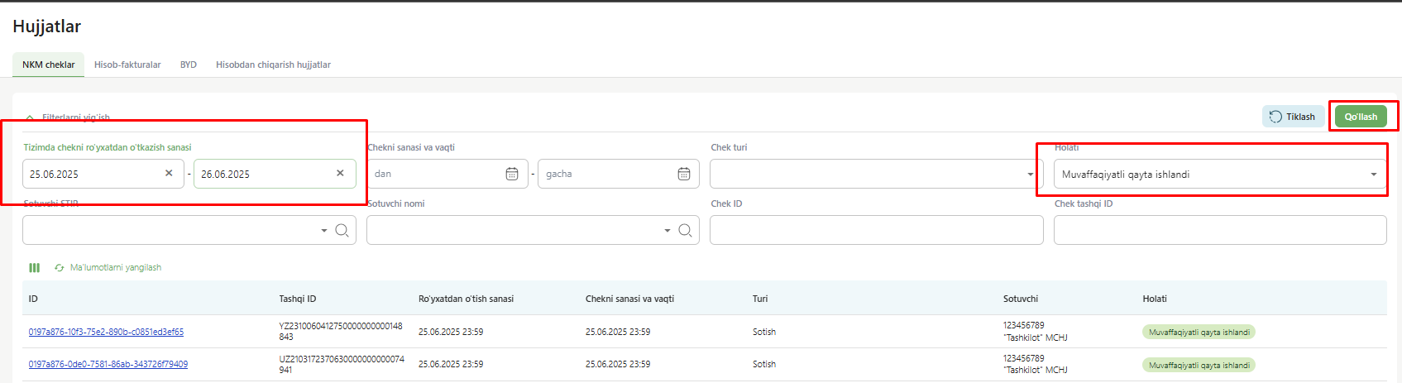Open check link ending in c0851ed3ef65
Screen dimensions: 1402x383
(x=106, y=332)
